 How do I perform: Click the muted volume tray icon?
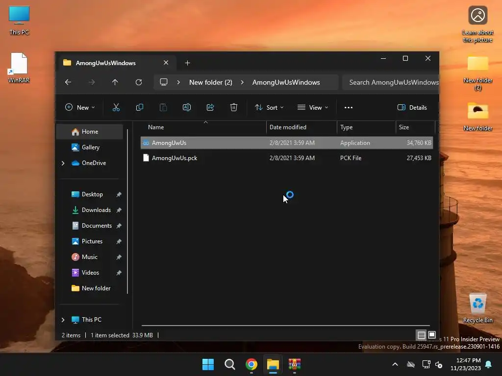[439, 364]
